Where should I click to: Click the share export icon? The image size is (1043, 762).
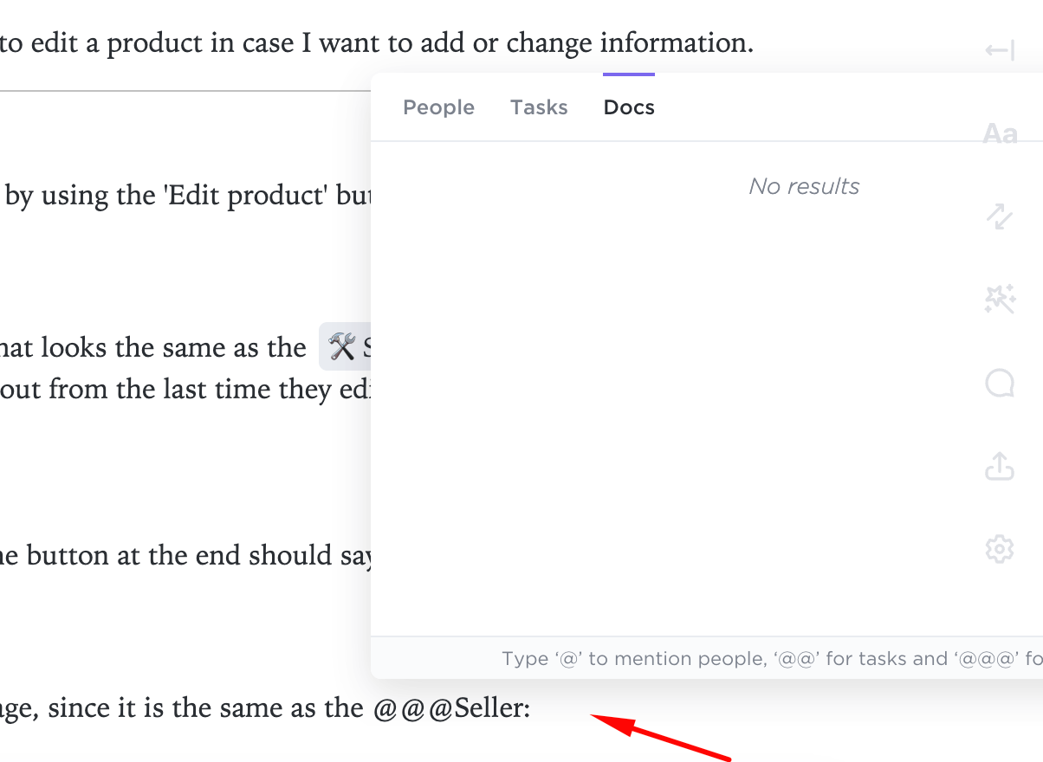tap(1000, 466)
